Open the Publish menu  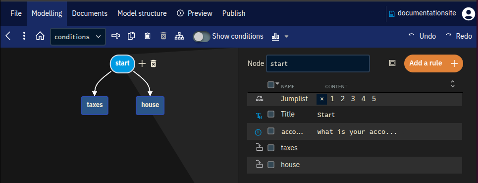pos(234,13)
